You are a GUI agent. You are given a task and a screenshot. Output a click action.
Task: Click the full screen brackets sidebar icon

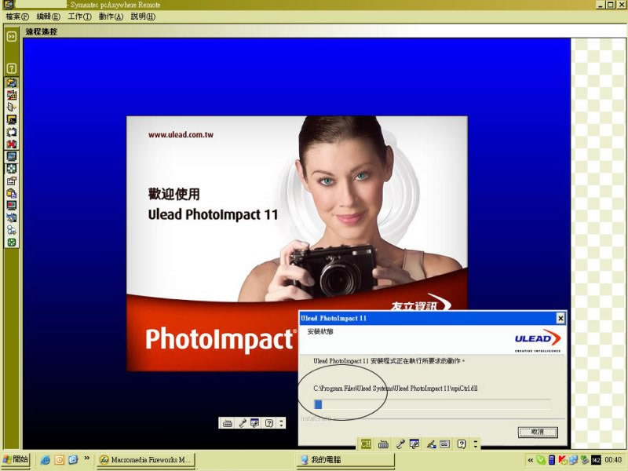pos(12,132)
